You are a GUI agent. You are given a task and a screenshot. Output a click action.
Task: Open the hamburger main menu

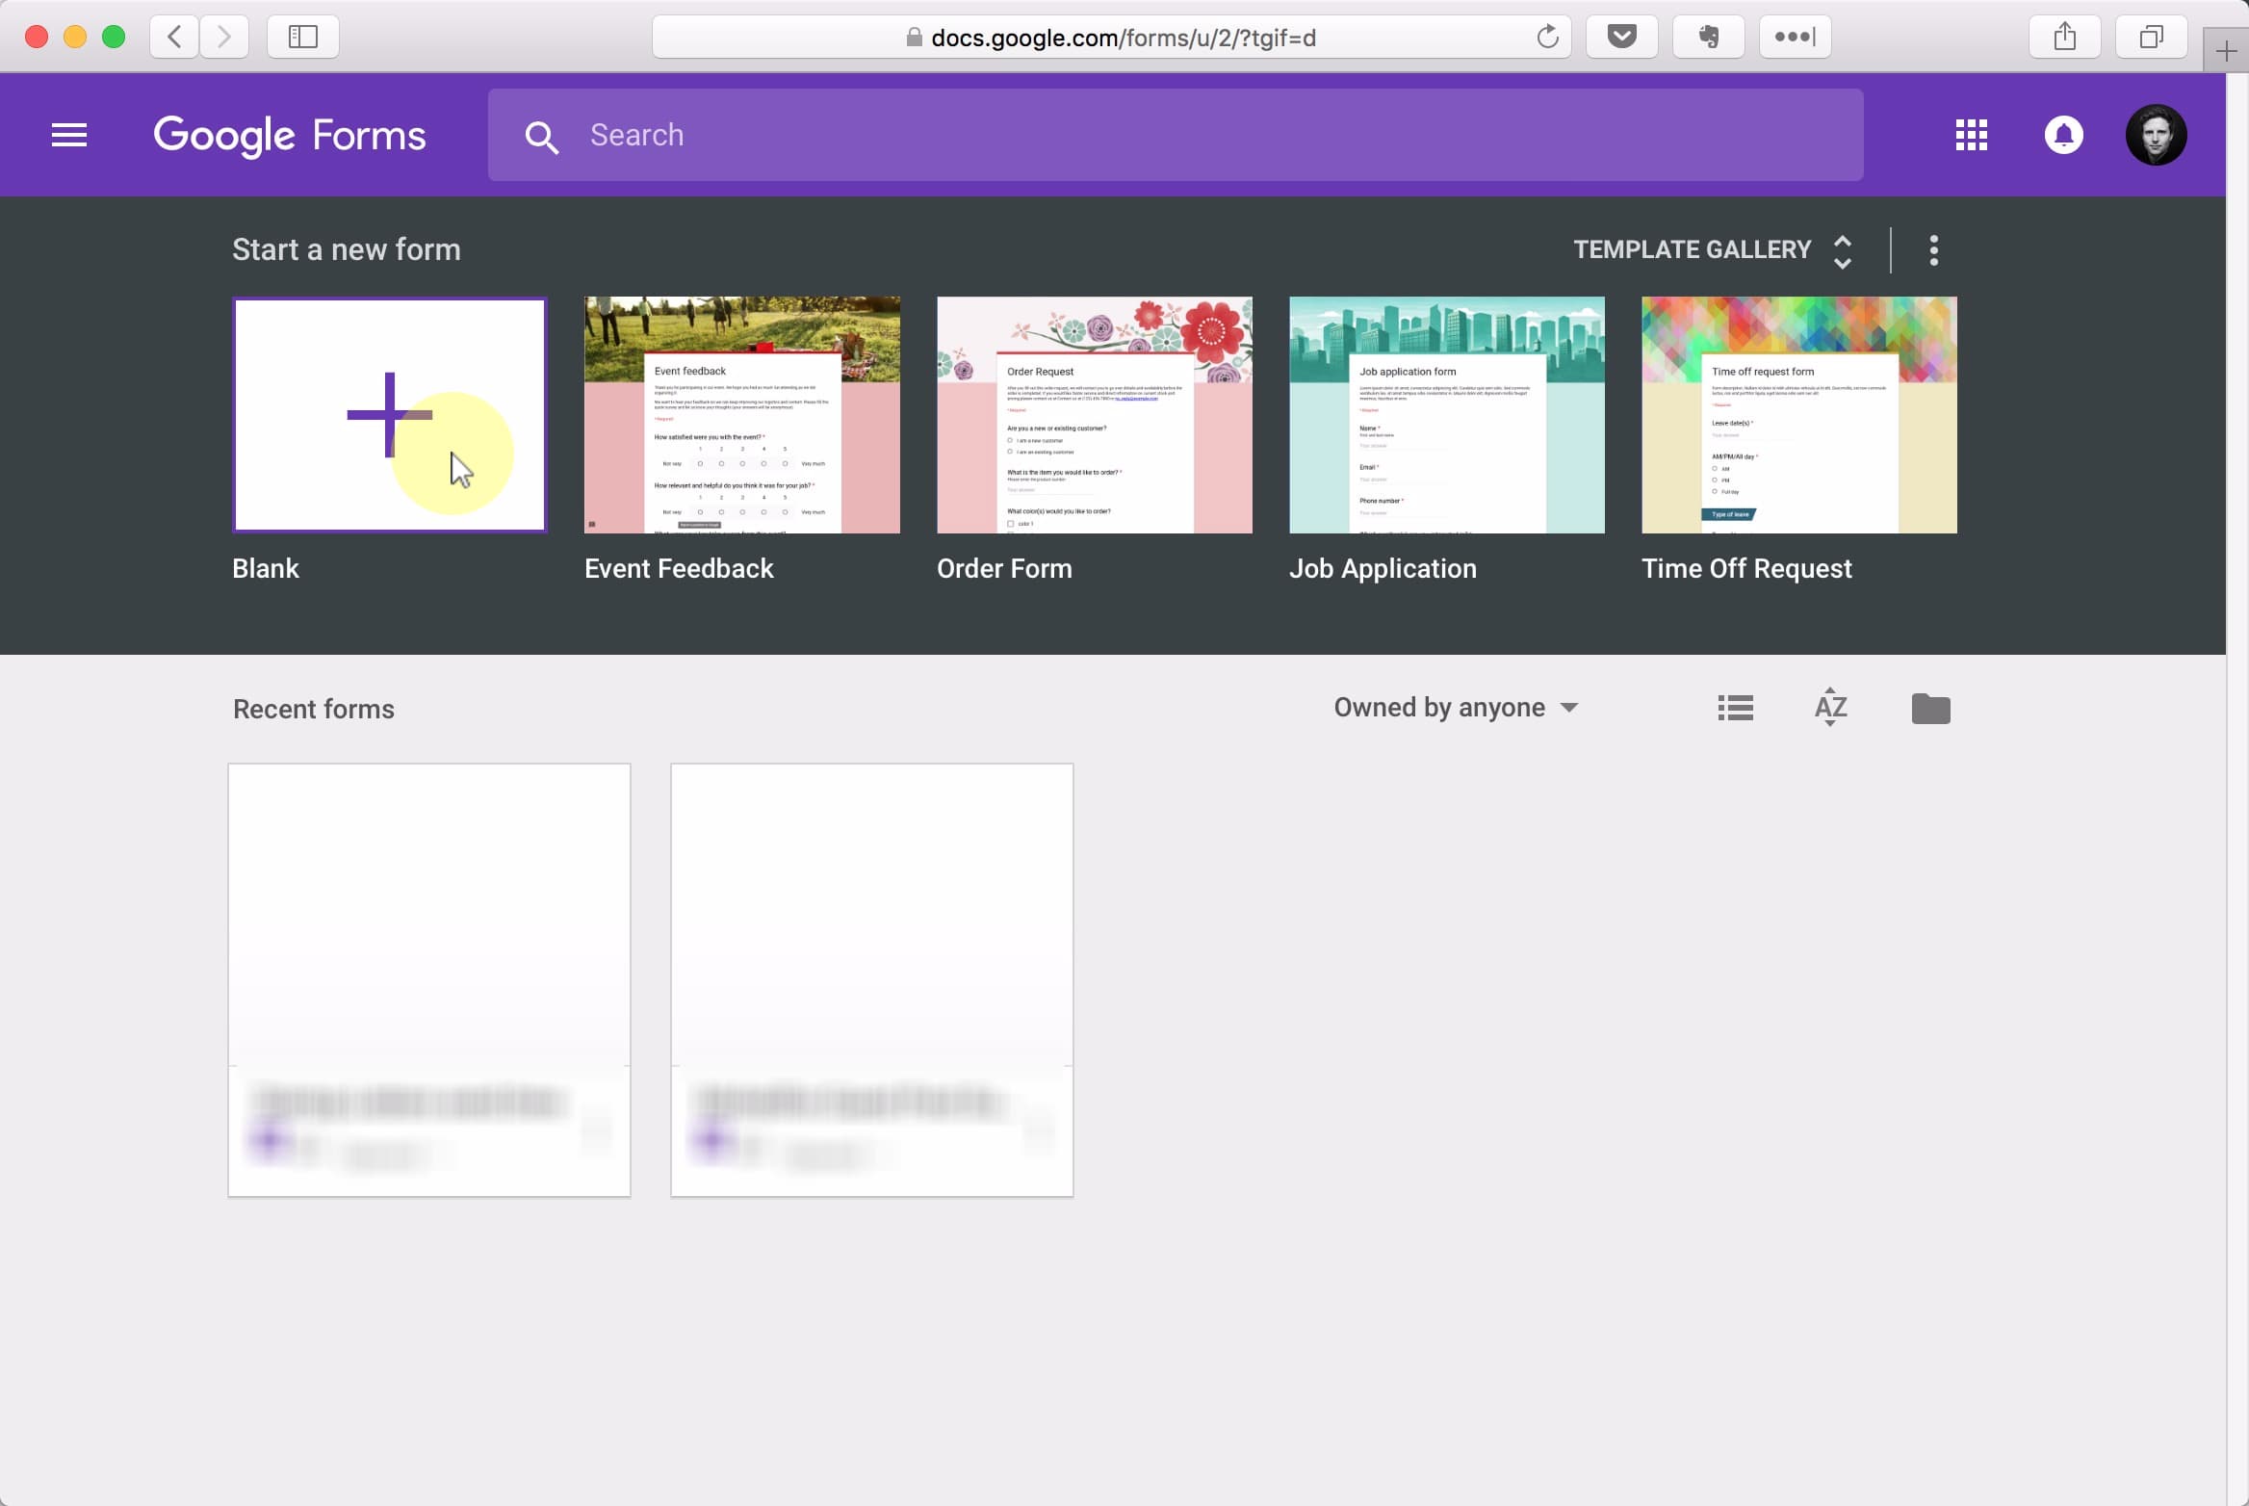[69, 135]
